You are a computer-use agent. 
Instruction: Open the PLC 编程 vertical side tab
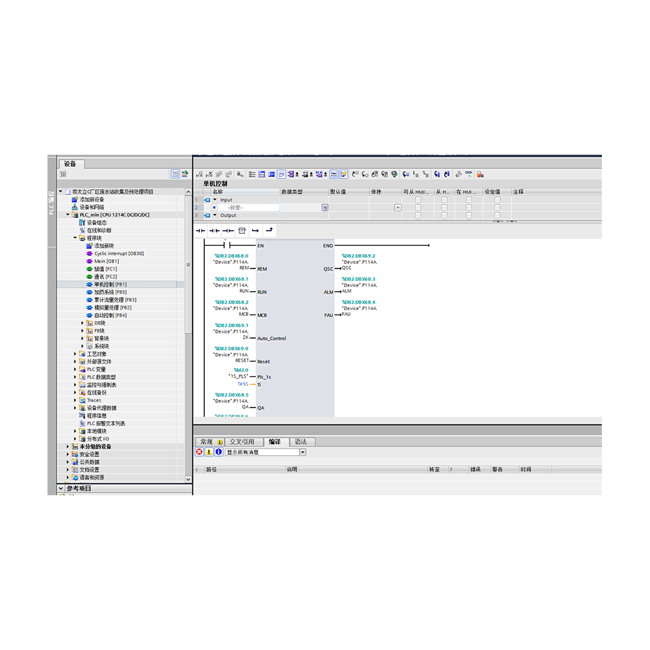pos(51,203)
